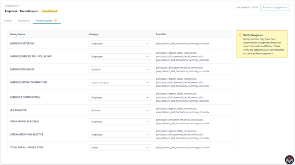295x165 pixels.
Task: Click file name in EMPLOYEE AFTER TAX row
Action: point(182,44)
